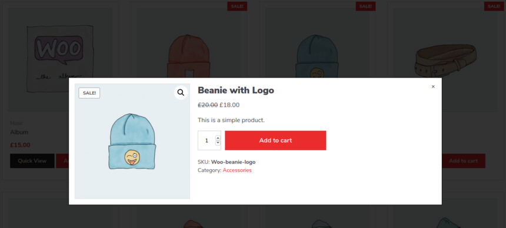Screen dimensions: 506x228
Task: Click the dimmed Add to cart under belt
Action: tap(464, 160)
